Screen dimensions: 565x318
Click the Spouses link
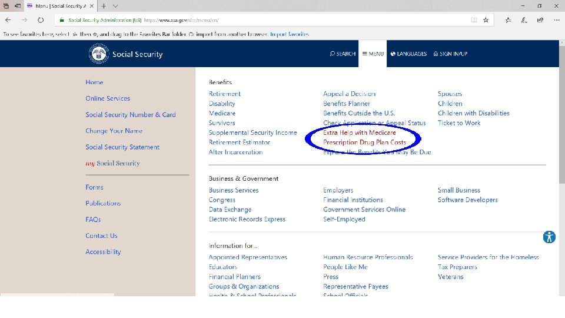[x=450, y=94]
